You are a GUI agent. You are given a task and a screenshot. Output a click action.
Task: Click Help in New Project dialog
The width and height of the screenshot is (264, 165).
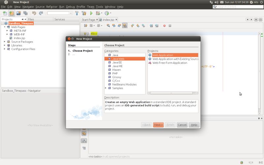pyautogui.click(x=194, y=125)
